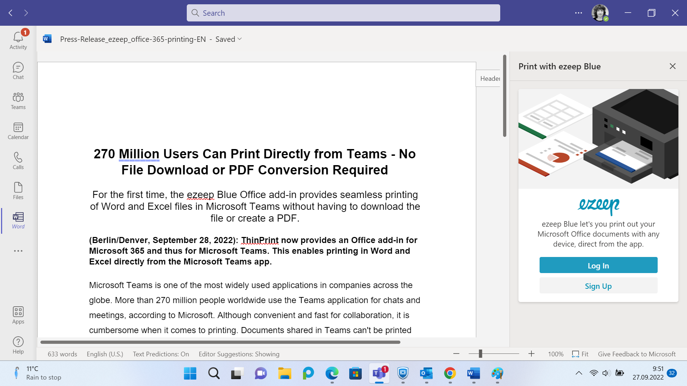Go forward with the right arrow
Image resolution: width=687 pixels, height=386 pixels.
[x=26, y=13]
